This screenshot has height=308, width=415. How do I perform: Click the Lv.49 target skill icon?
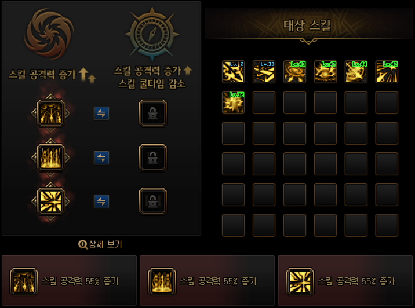click(x=294, y=72)
